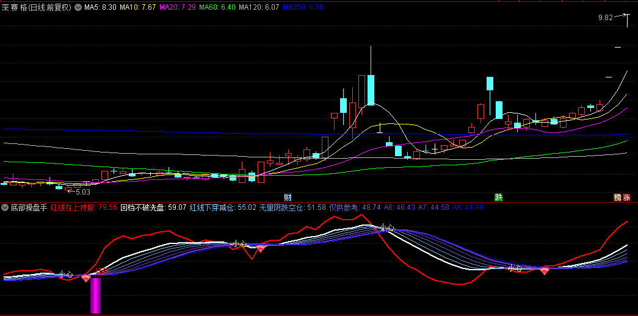638x316 pixels.
Task: Click the red 涨 marker icon
Action: 627,197
